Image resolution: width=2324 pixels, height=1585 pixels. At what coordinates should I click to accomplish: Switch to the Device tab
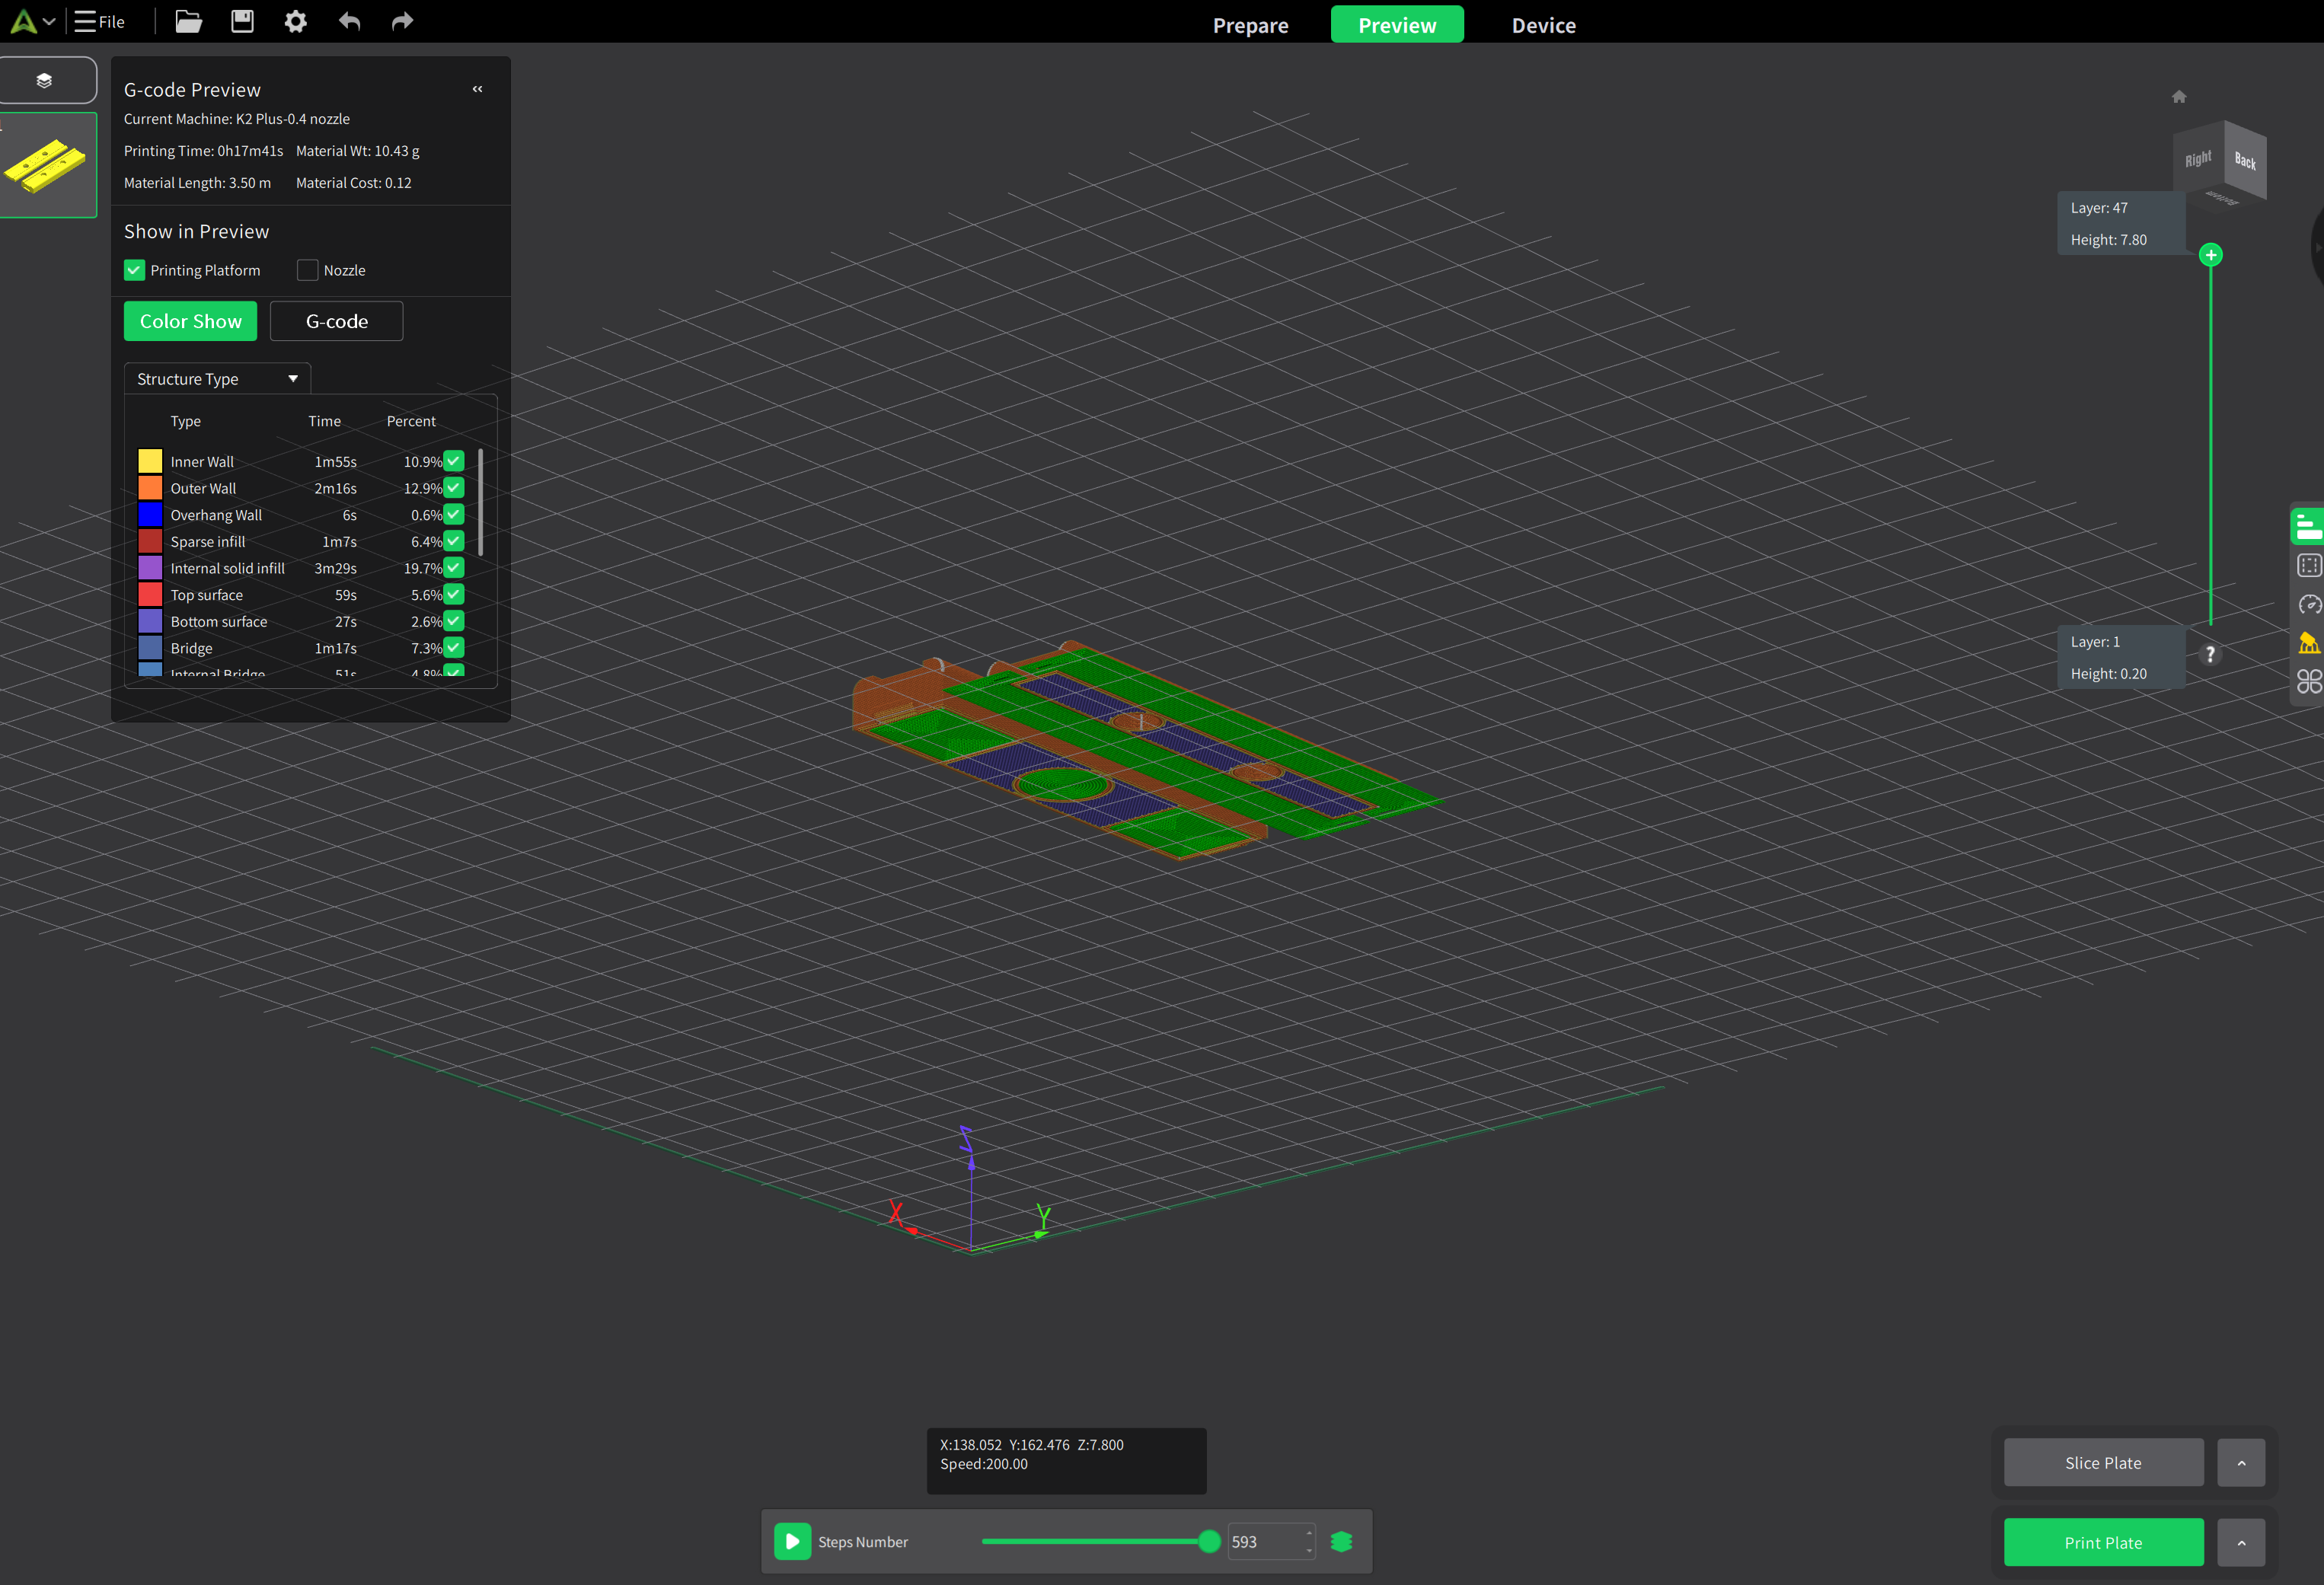click(1543, 25)
